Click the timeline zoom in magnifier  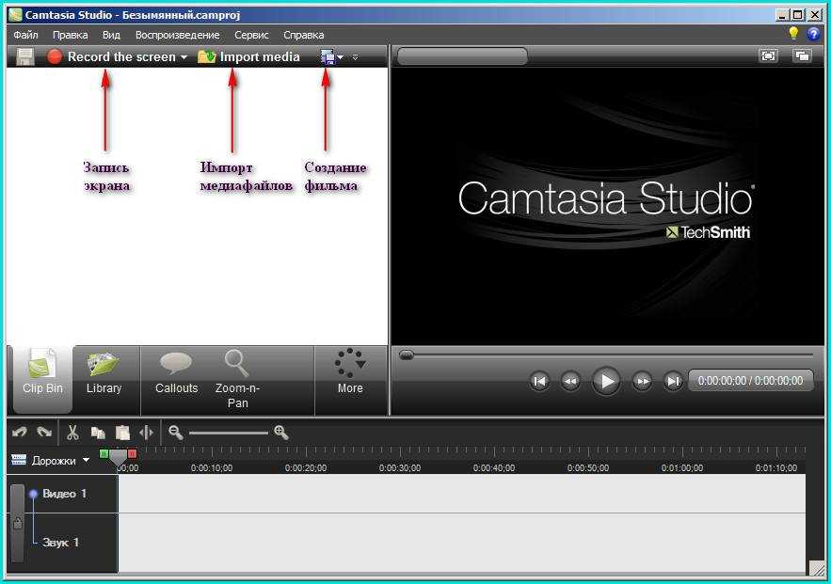(281, 433)
